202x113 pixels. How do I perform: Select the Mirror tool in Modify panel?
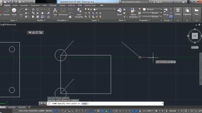coord(38,13)
